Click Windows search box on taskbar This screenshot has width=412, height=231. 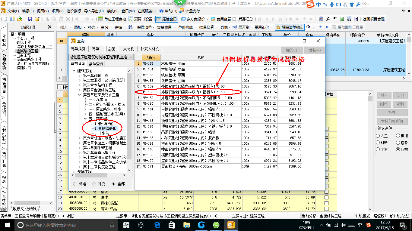pos(66,225)
